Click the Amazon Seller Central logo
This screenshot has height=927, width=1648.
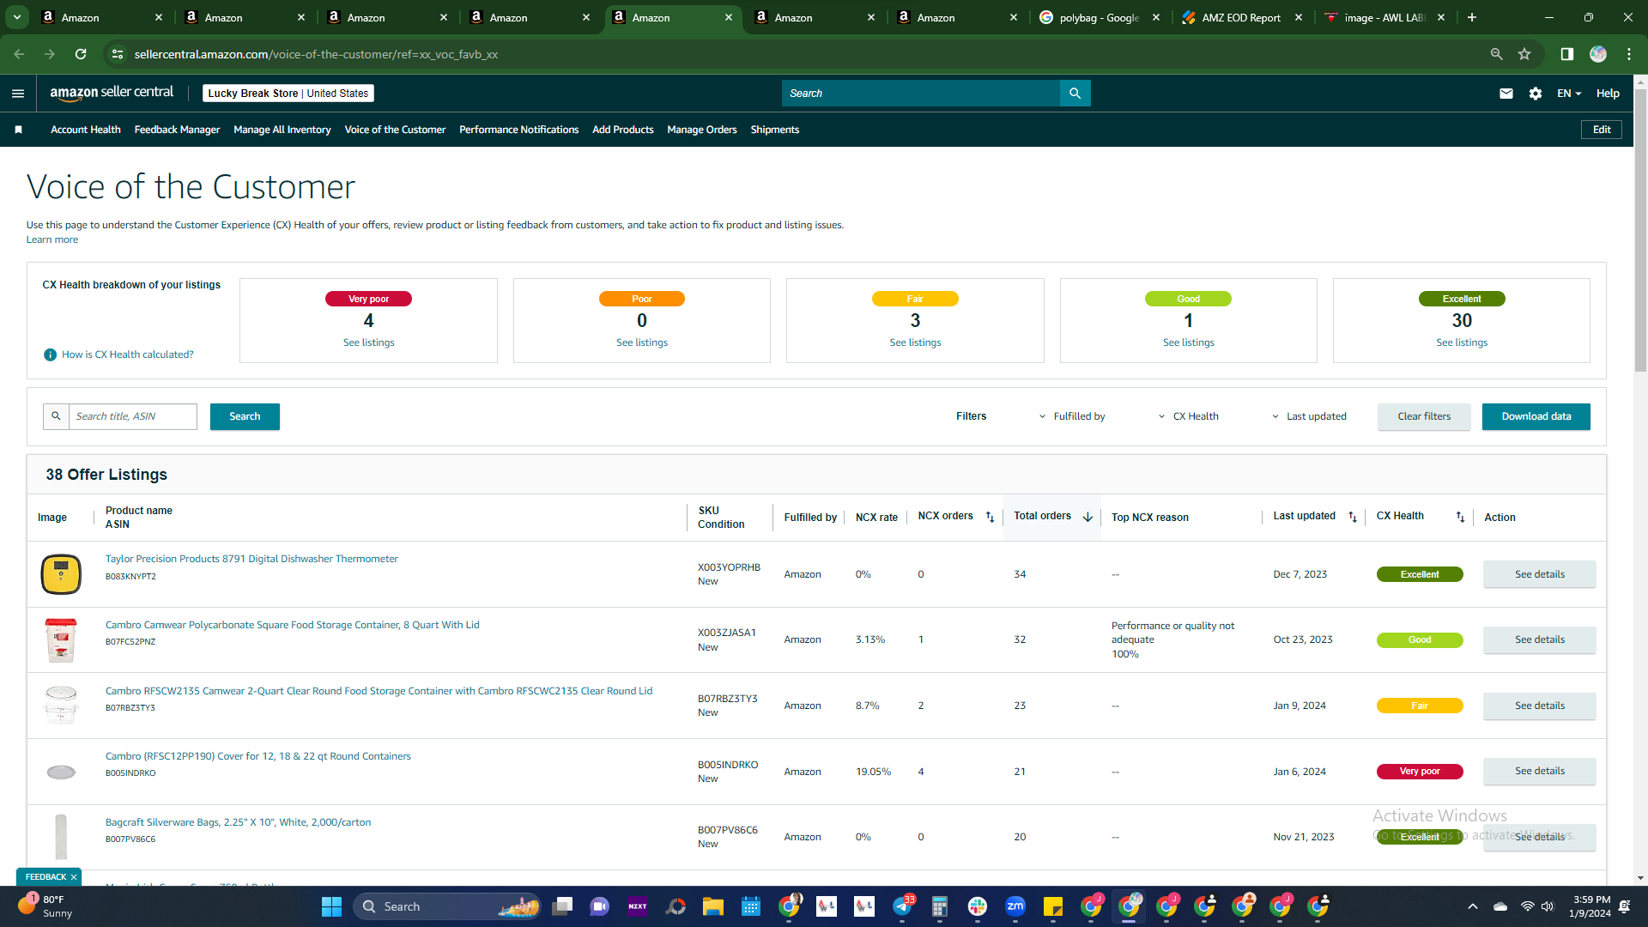pos(112,93)
